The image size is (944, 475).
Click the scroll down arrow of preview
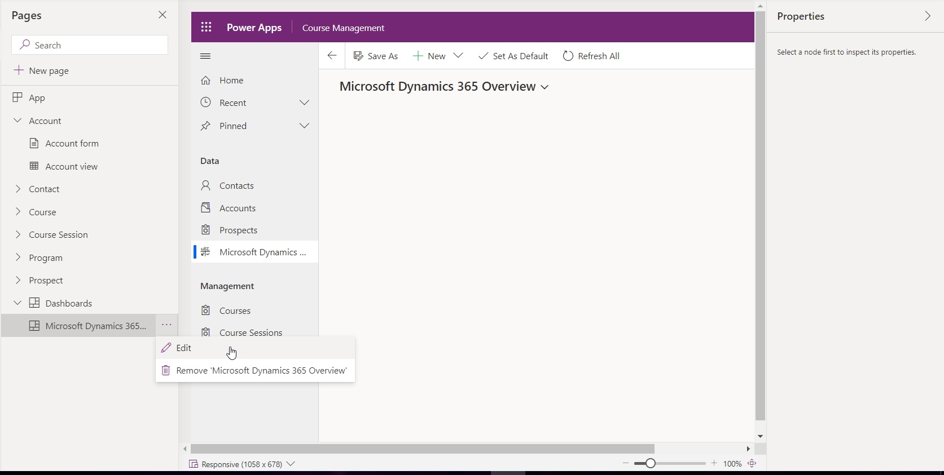[760, 437]
